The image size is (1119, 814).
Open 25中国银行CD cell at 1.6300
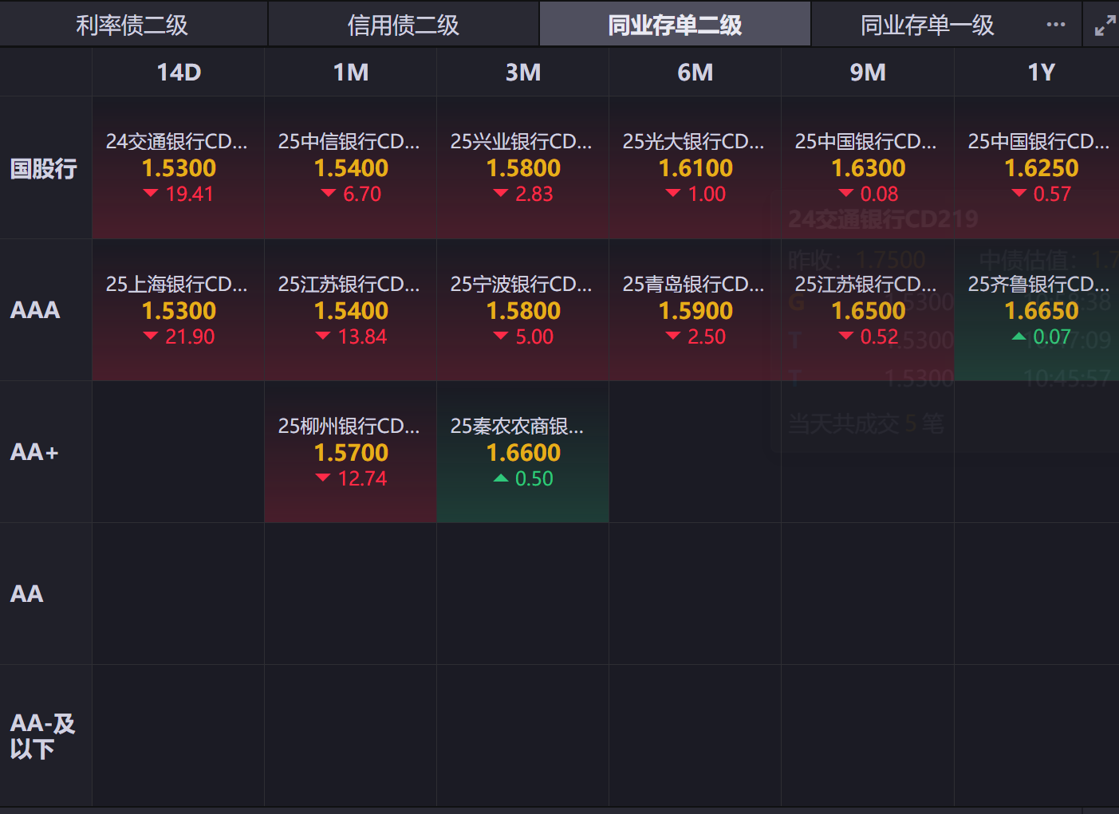pos(868,168)
